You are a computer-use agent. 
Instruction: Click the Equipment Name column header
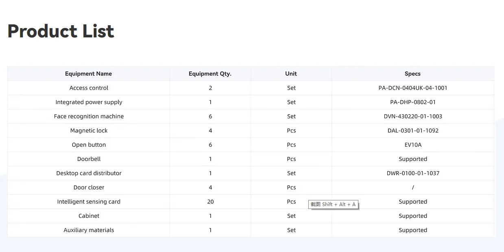coord(88,74)
